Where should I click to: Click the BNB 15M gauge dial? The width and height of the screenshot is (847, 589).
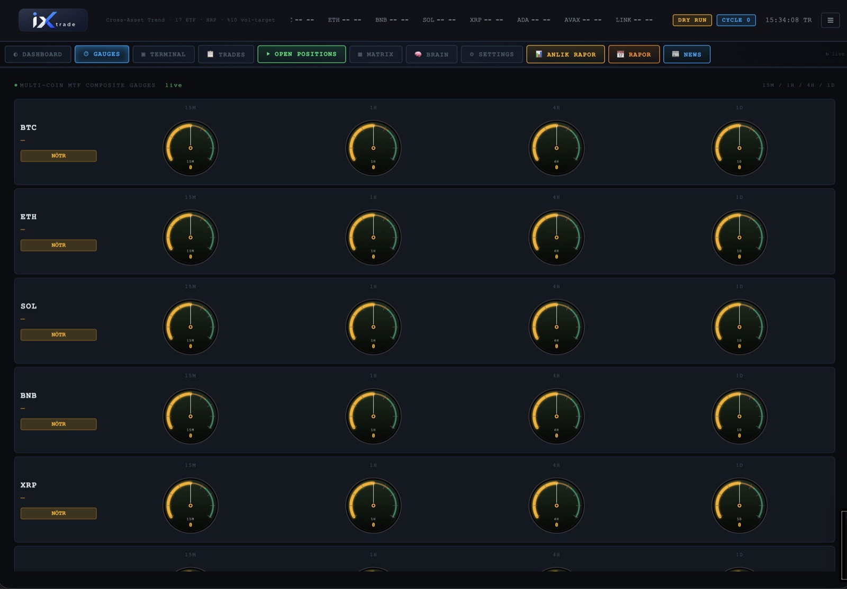coord(191,416)
